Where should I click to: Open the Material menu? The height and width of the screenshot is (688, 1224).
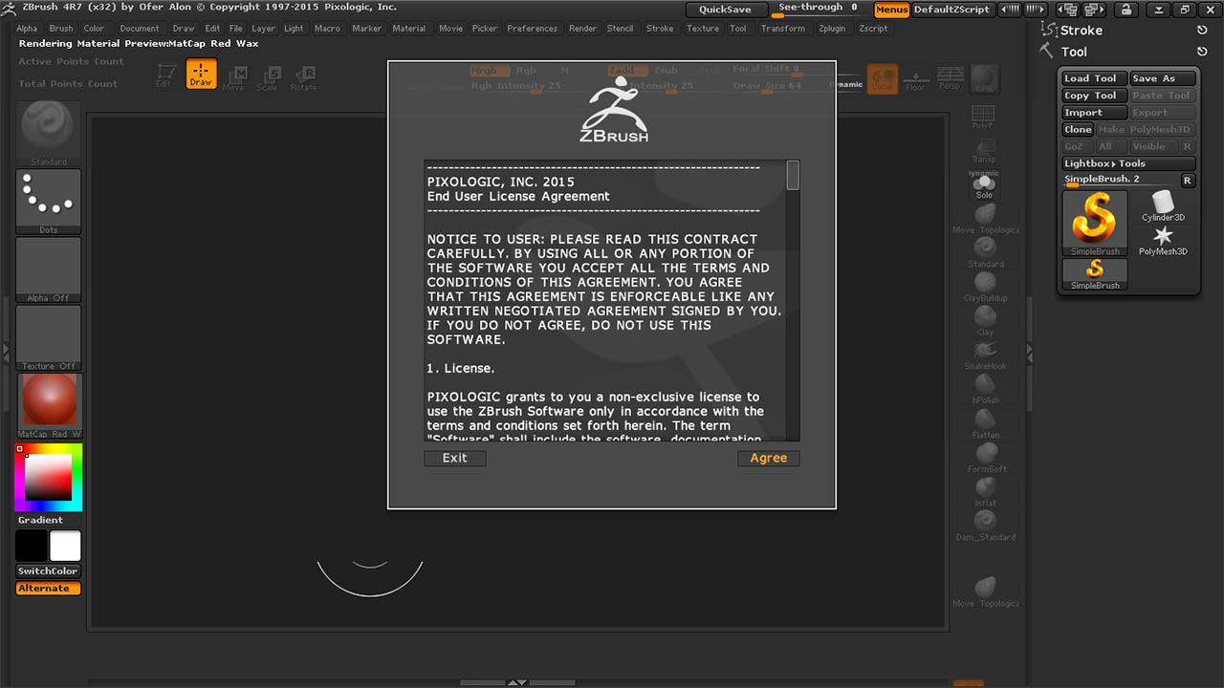(x=409, y=29)
